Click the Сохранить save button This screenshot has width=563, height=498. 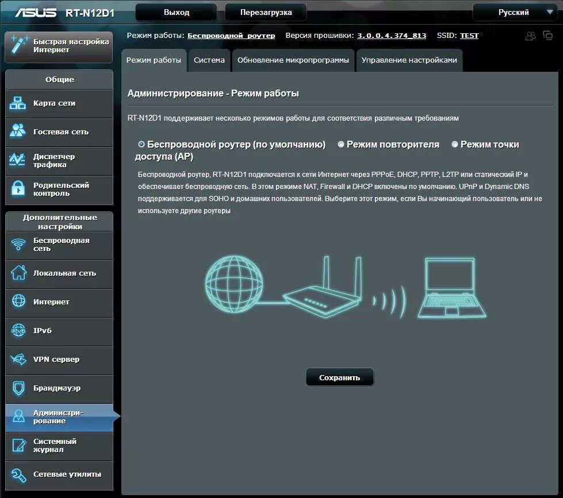pos(340,377)
